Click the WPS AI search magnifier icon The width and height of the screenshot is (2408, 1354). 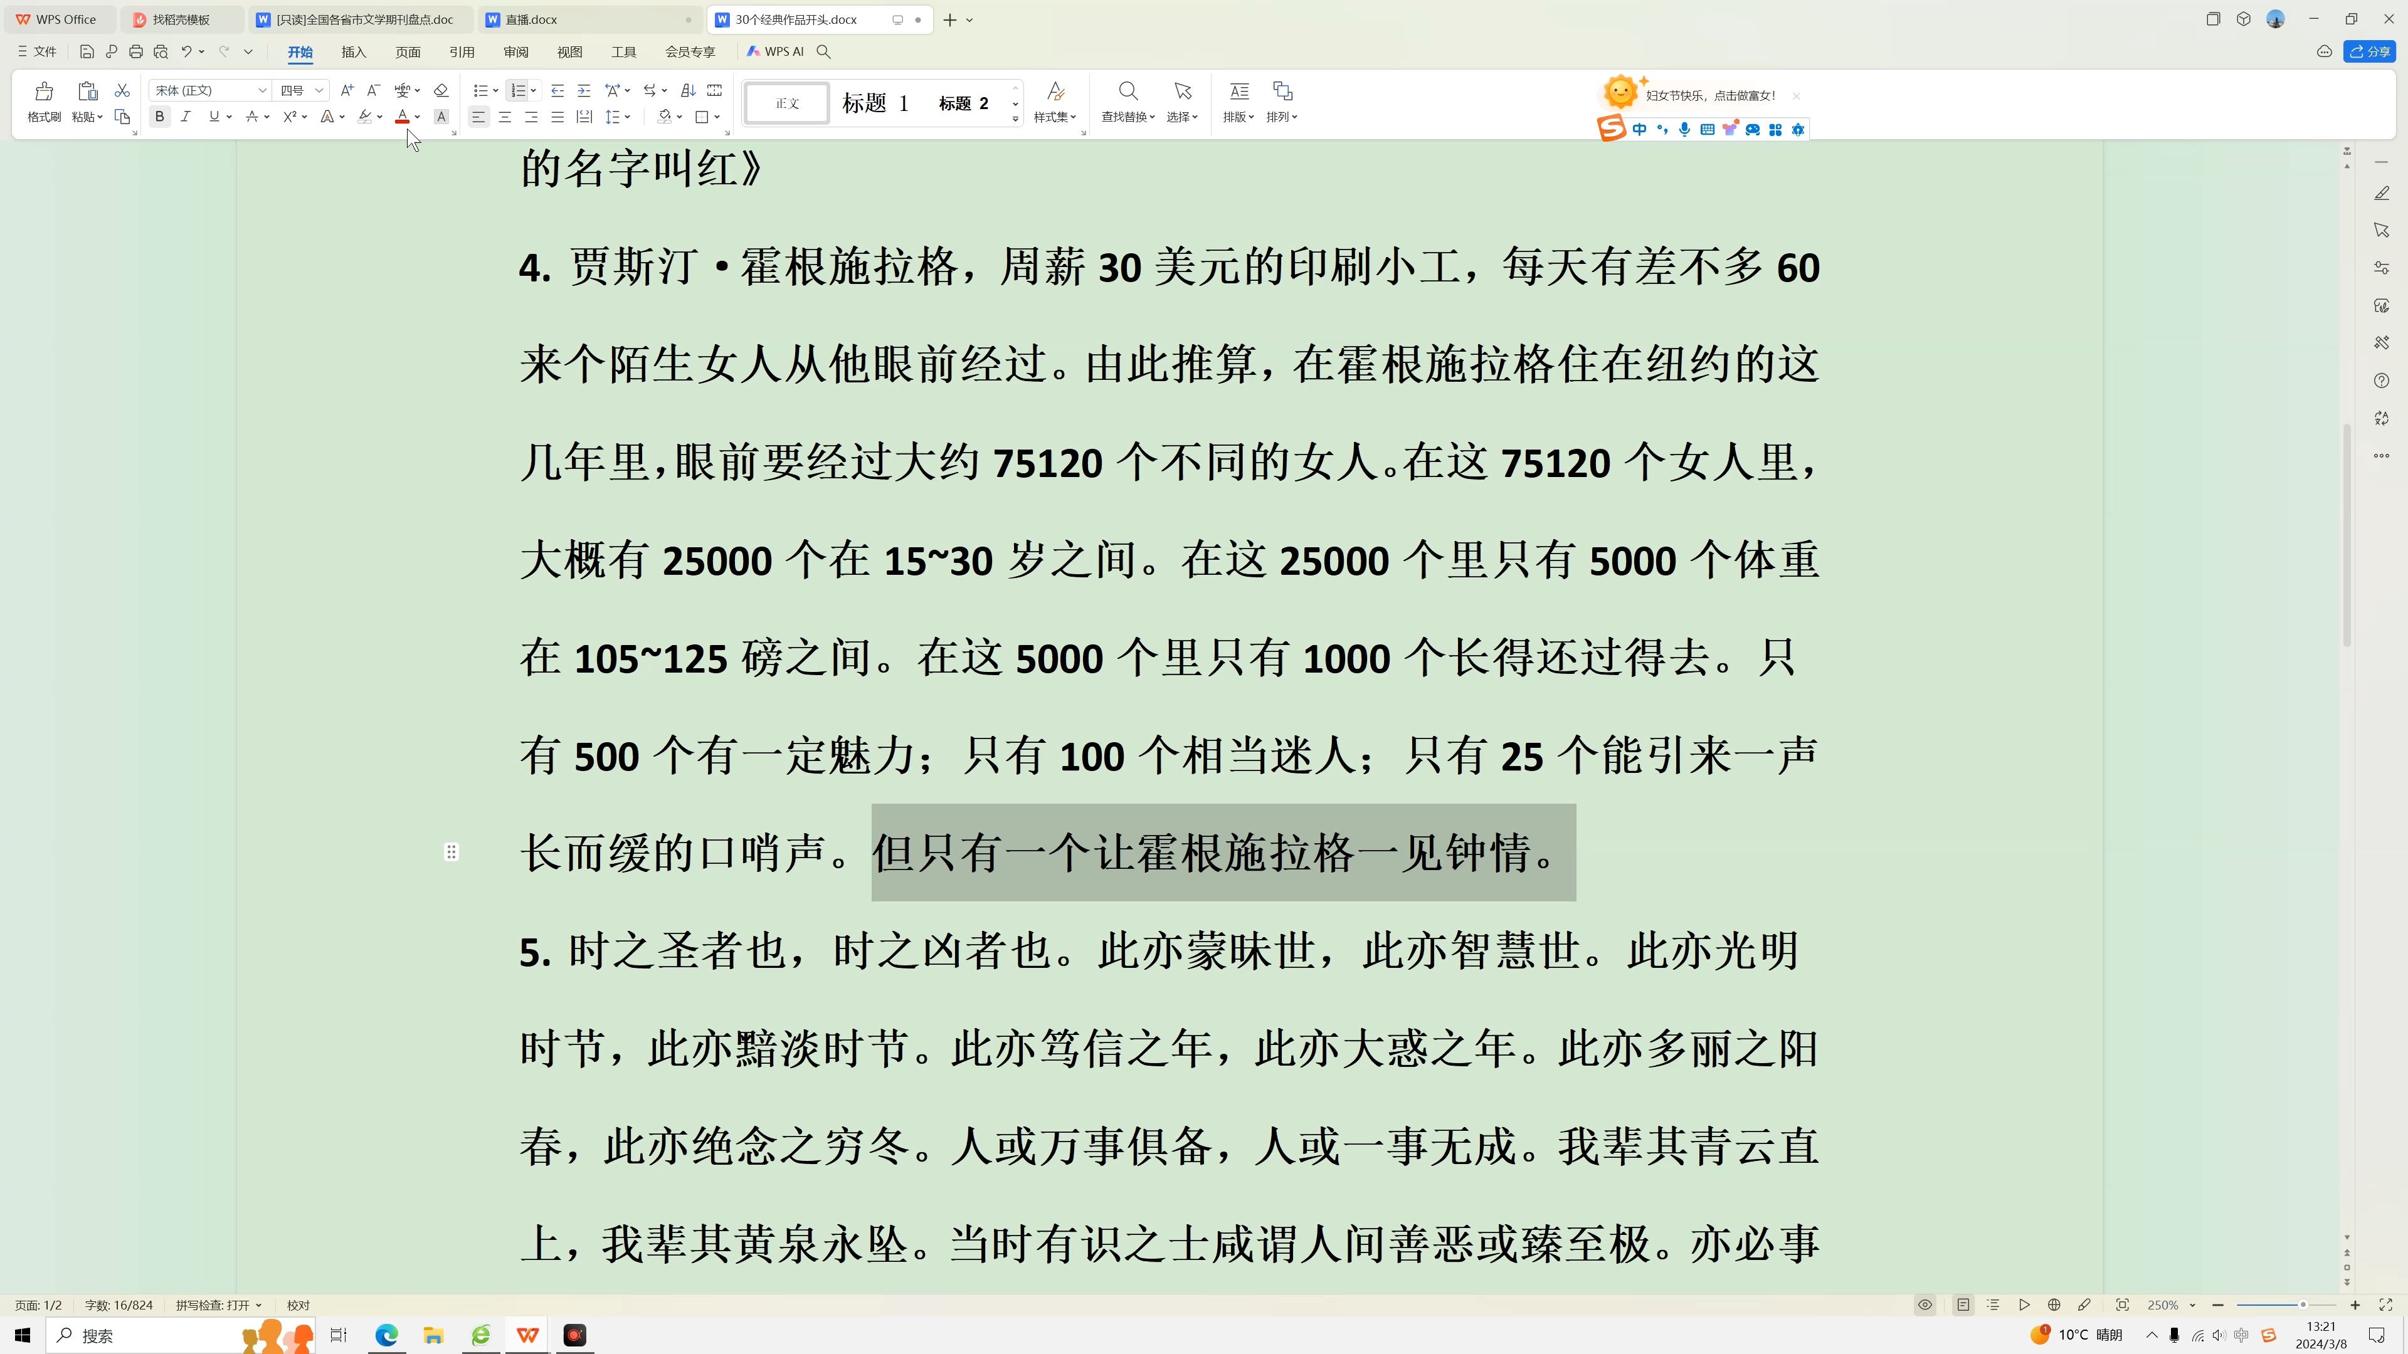click(x=823, y=51)
